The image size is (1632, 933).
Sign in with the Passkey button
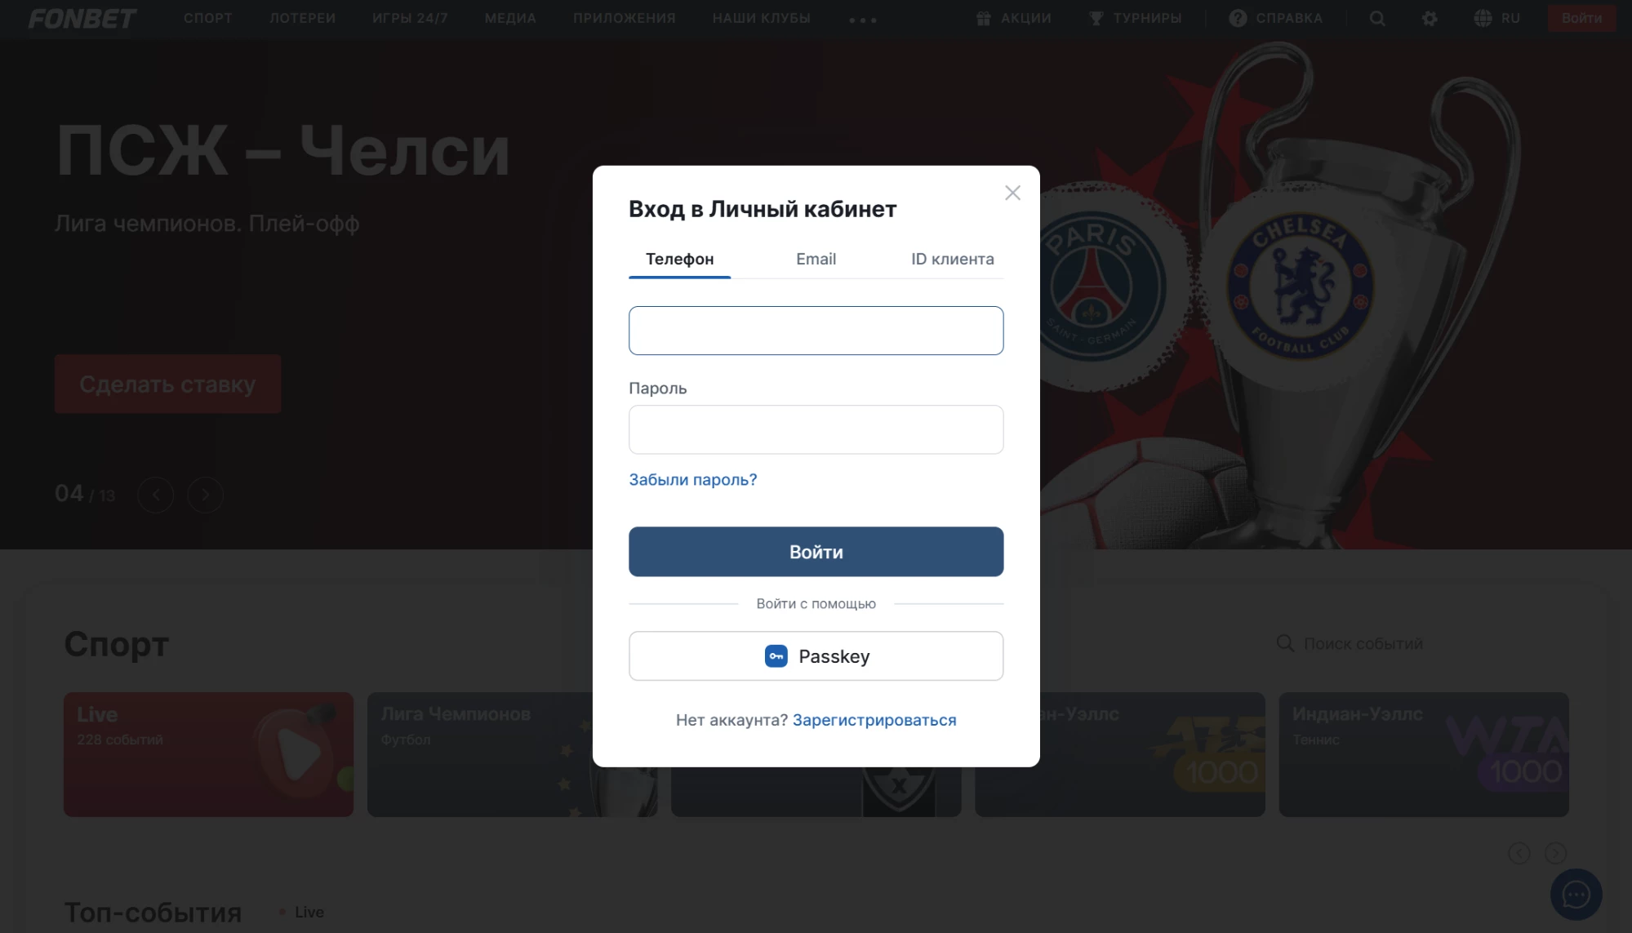(x=816, y=656)
